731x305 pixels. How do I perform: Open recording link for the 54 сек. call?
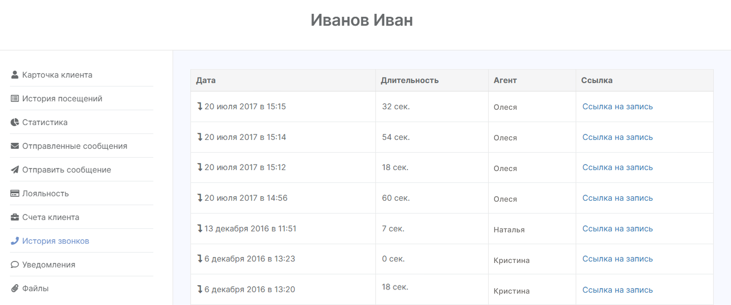click(x=617, y=137)
